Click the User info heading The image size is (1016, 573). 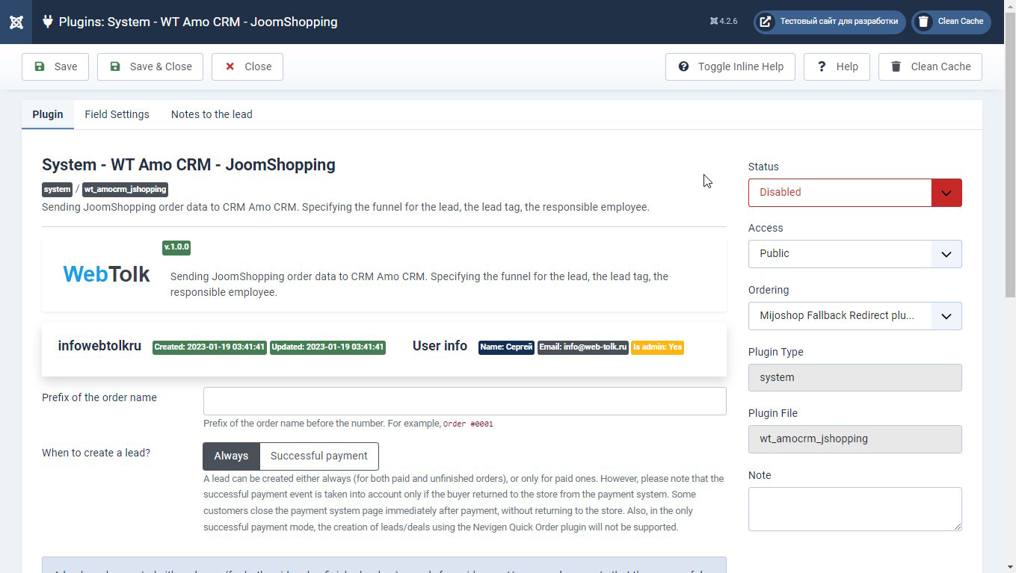pos(440,346)
